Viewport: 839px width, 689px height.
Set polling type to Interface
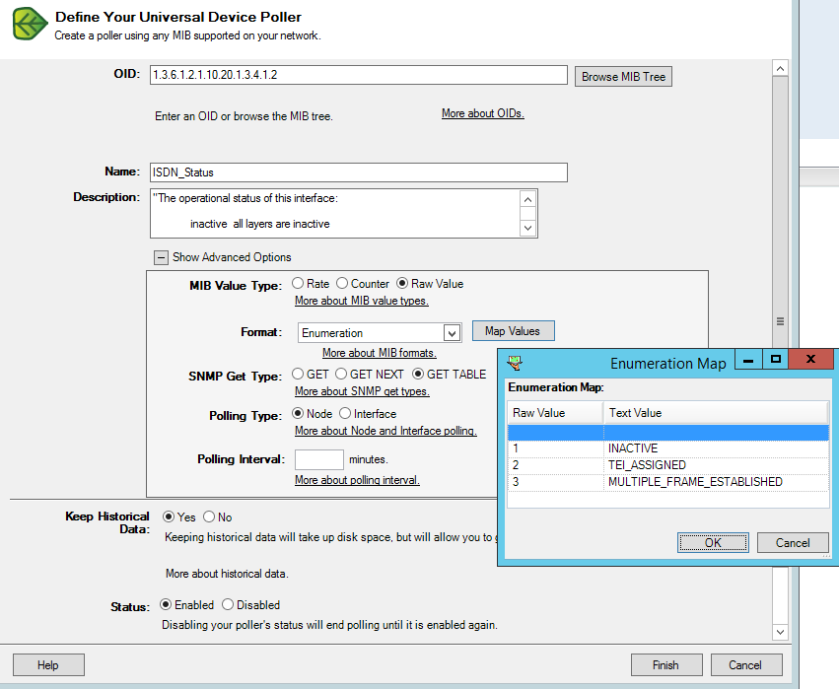click(x=345, y=414)
